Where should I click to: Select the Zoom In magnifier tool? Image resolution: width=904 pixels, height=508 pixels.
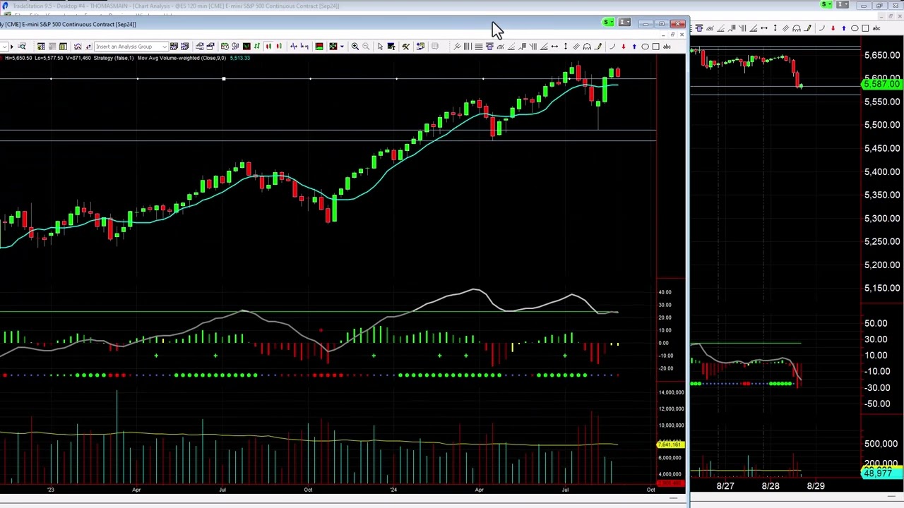(x=355, y=46)
